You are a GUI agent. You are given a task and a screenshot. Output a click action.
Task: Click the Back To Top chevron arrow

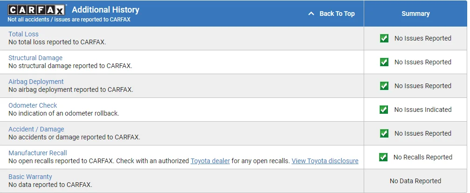[311, 14]
